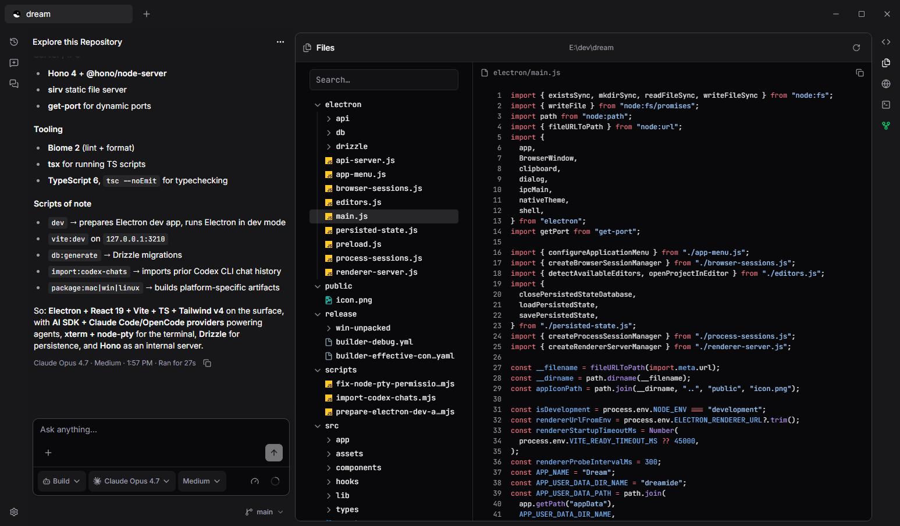Open the browser globe icon in right sidebar
The height and width of the screenshot is (526, 900).
[886, 84]
